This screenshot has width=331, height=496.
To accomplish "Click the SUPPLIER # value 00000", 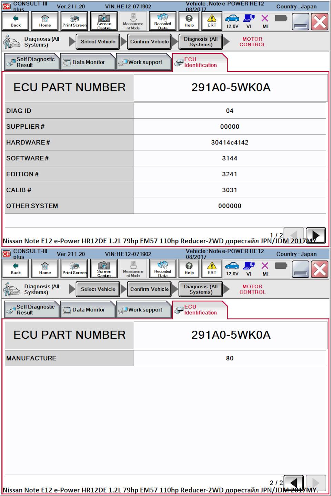I will click(230, 127).
